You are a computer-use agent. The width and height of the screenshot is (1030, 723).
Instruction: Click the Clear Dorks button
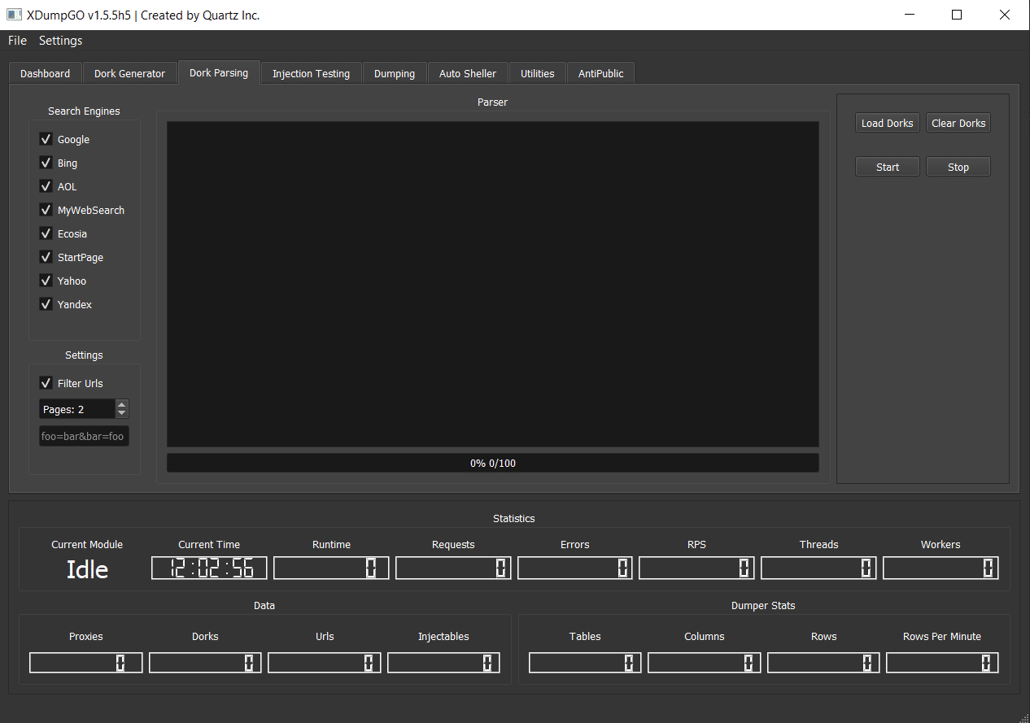coord(958,123)
